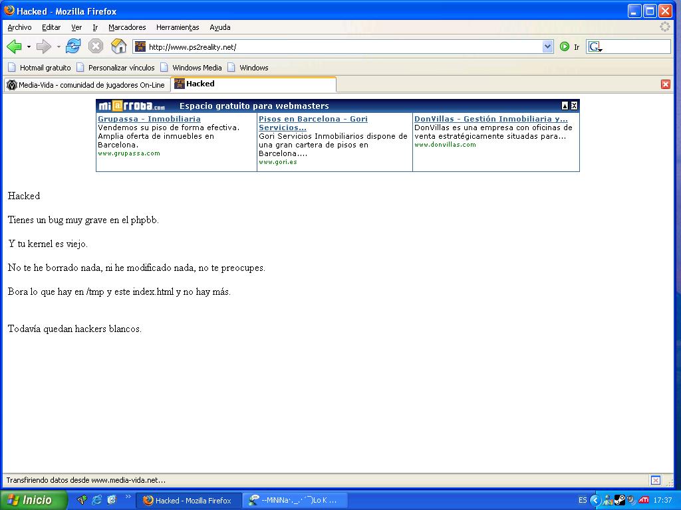Image resolution: width=681 pixels, height=510 pixels.
Task: Click the ES language indicator
Action: [583, 500]
